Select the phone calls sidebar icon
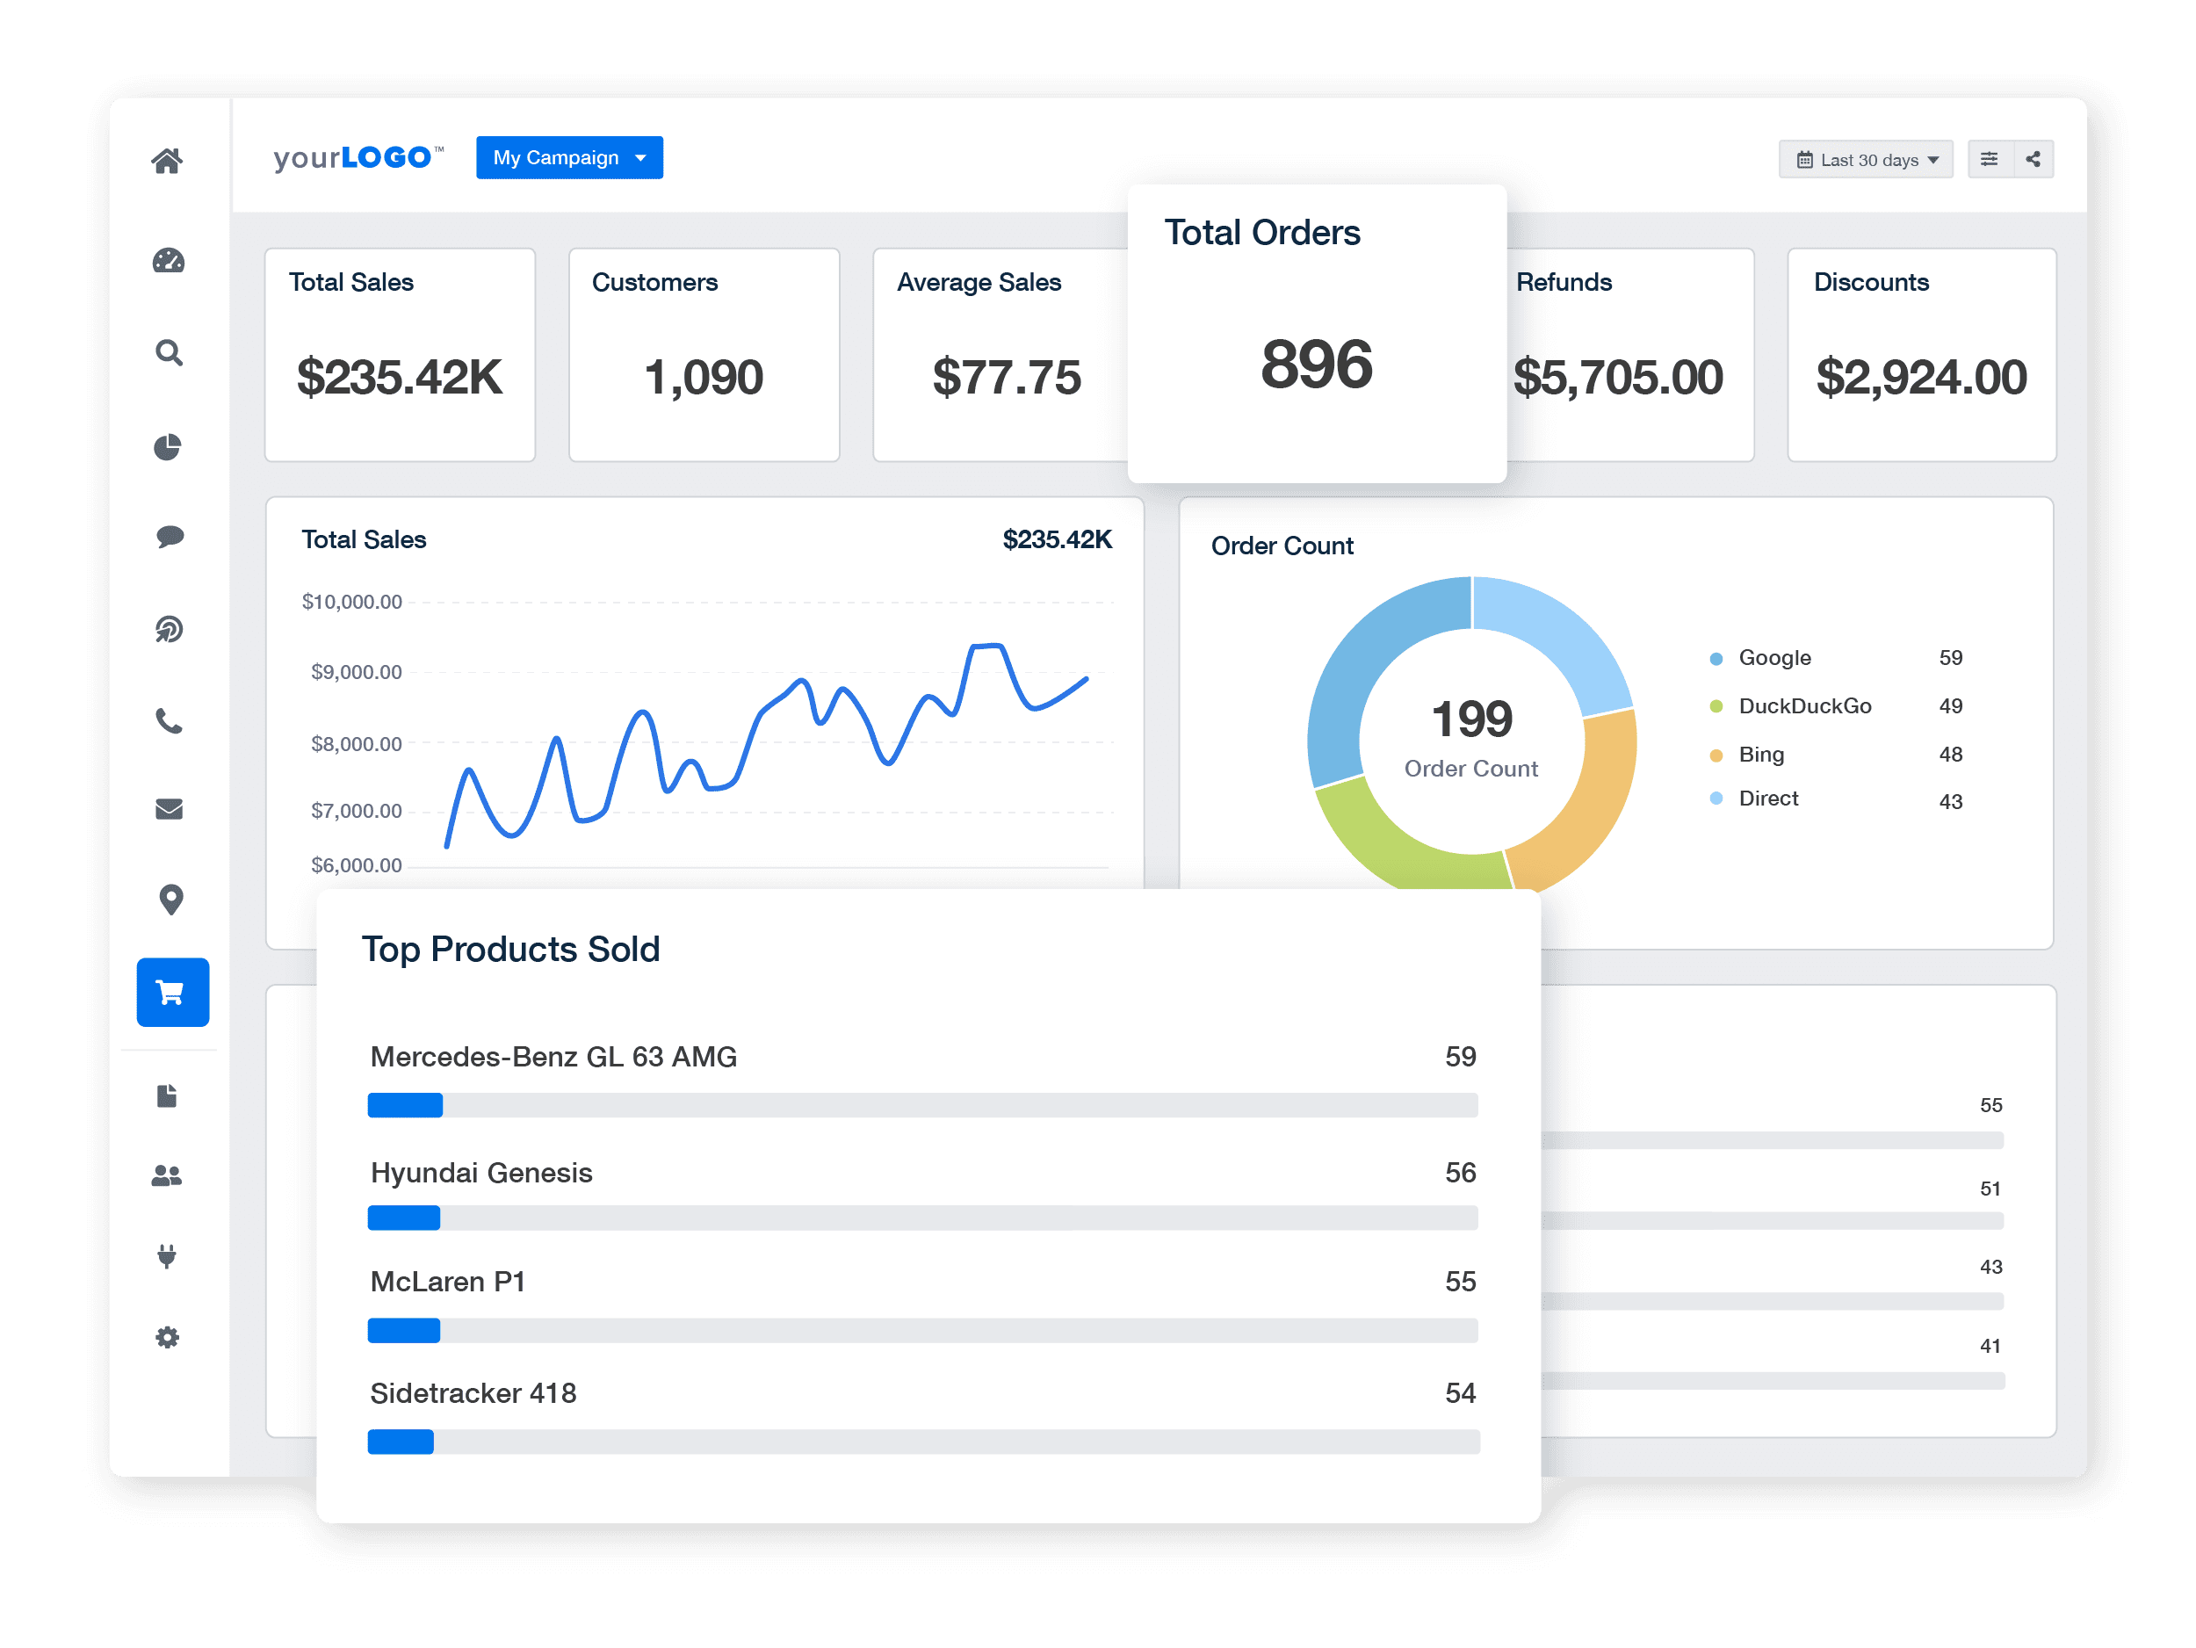Screen dimensions: 2196x1648 point(169,722)
